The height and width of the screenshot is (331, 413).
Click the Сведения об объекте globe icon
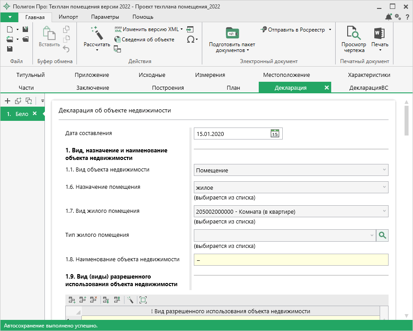tap(118, 40)
